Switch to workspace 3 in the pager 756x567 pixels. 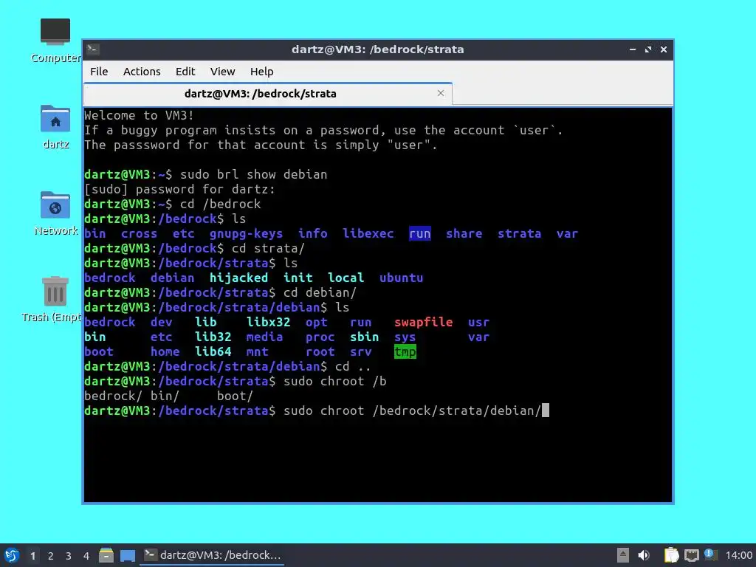tap(69, 556)
